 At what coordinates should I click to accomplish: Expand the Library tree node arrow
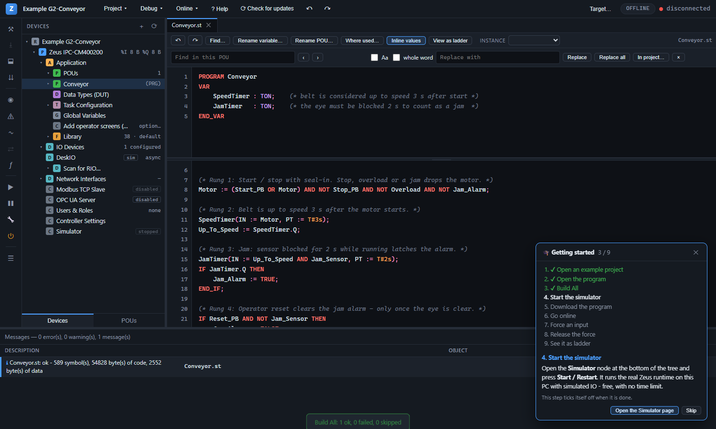click(x=48, y=137)
